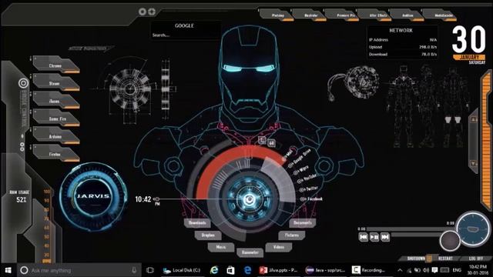Click the media player progress bar
Viewport: 493px width, 277px height.
[x=407, y=229]
